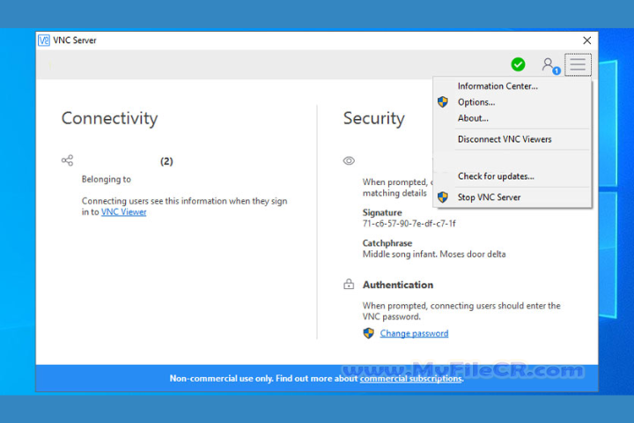This screenshot has height=423, width=634.
Task: Open the commercial subscriptions link
Action: (411, 378)
